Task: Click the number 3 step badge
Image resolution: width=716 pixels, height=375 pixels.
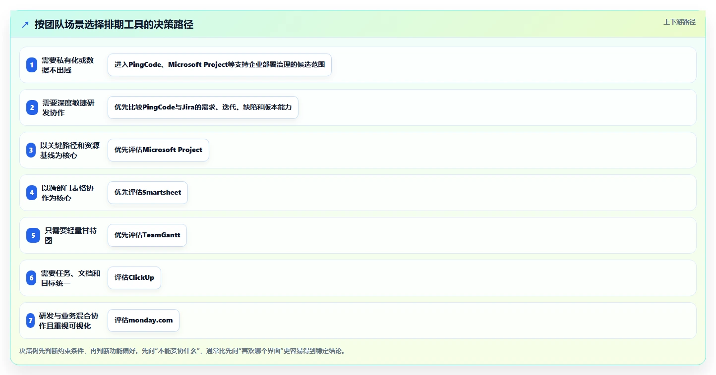Action: (x=31, y=150)
